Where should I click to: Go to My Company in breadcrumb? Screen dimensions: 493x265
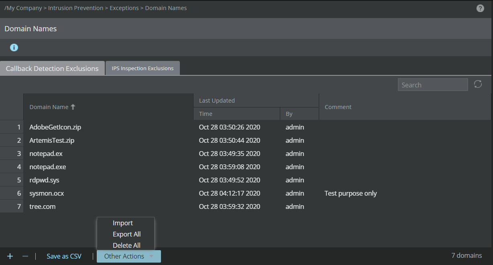pyautogui.click(x=23, y=8)
